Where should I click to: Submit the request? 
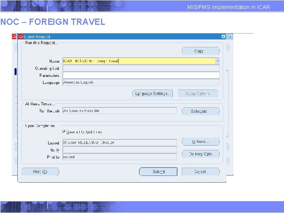pos(158,172)
